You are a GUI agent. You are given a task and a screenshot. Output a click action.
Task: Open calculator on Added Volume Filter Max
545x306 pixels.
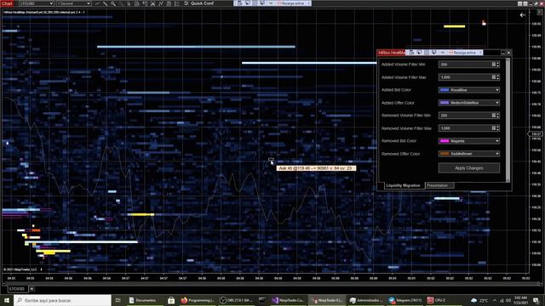pyautogui.click(x=494, y=77)
